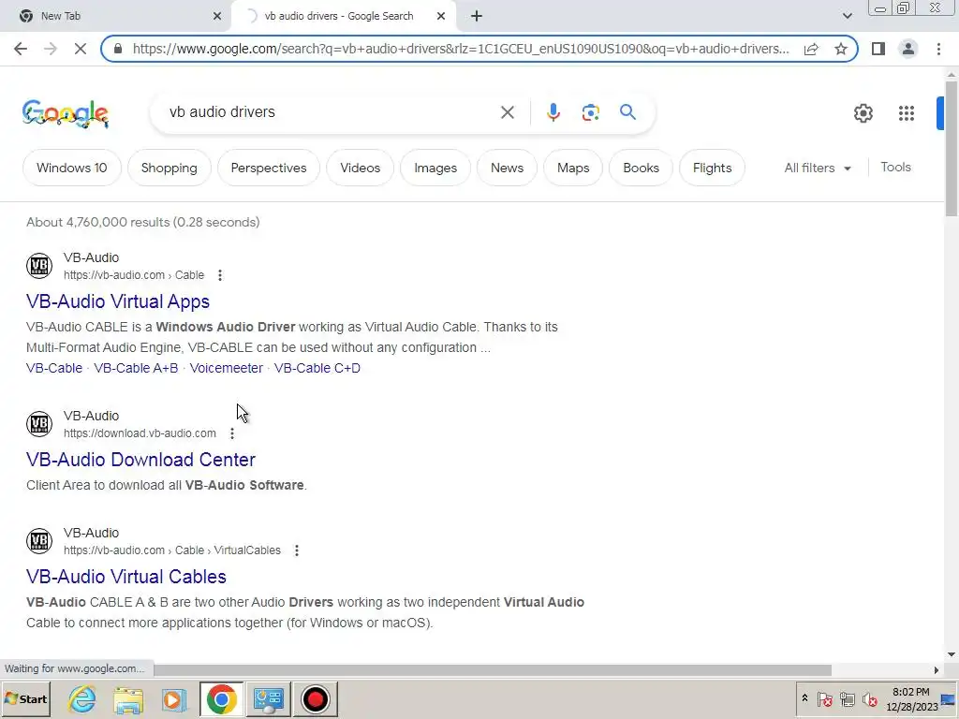Open VB-Audio Virtual Cables result

[x=126, y=577]
